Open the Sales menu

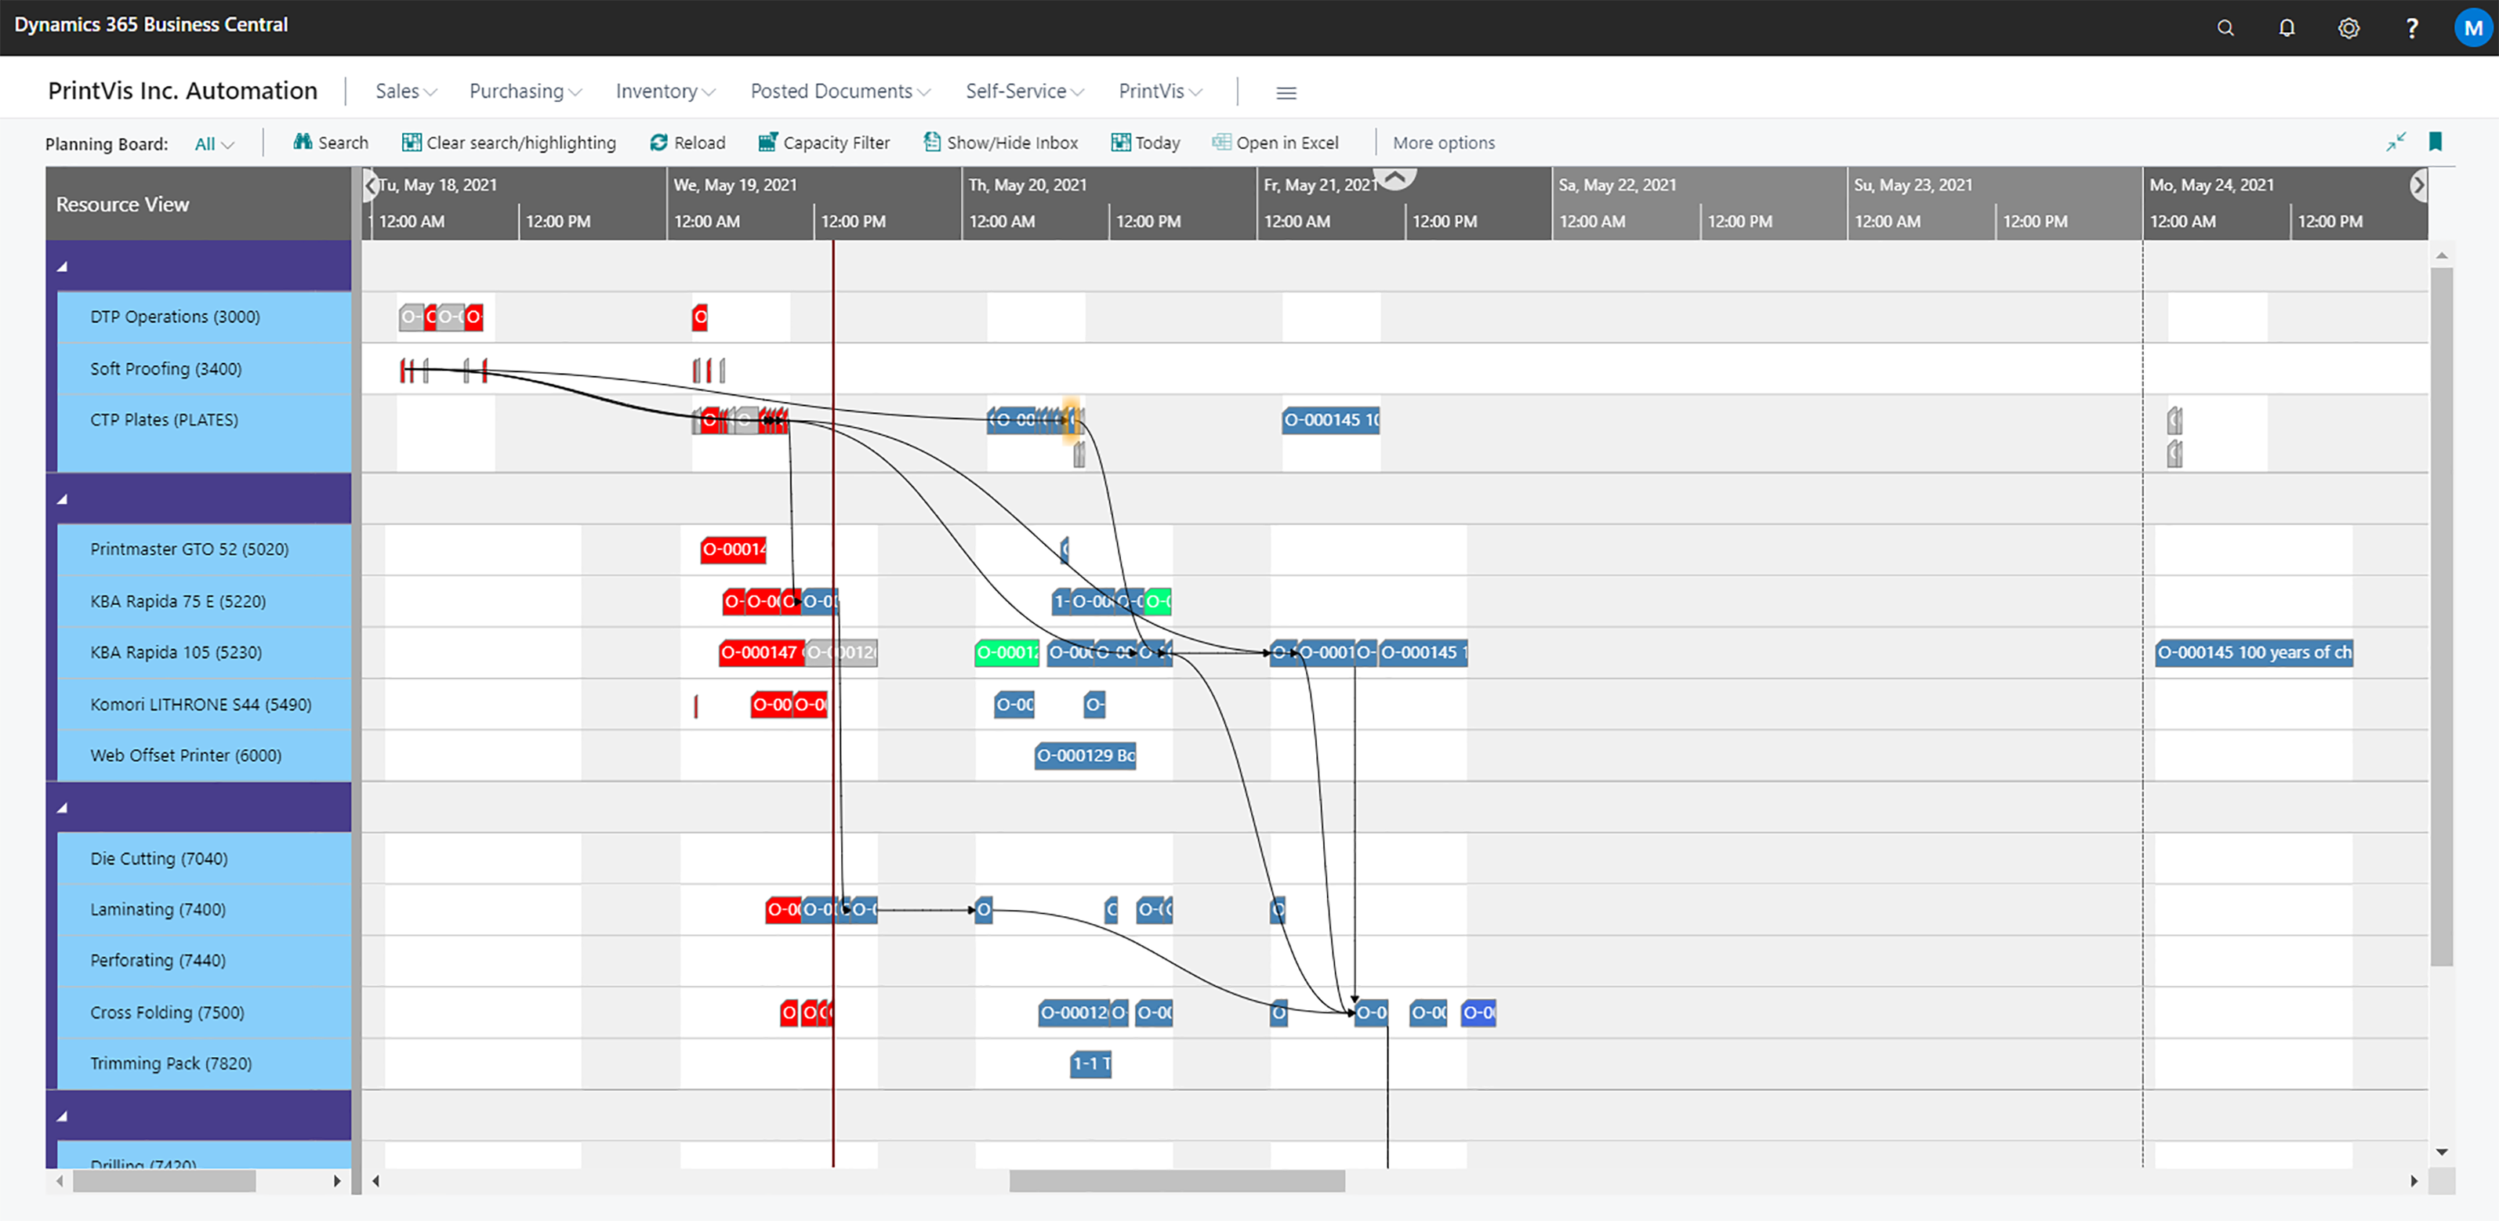click(x=403, y=89)
